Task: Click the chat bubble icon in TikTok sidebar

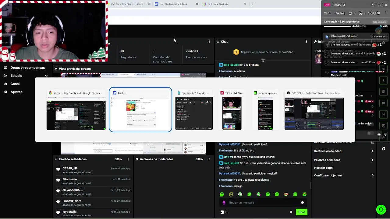Action: [384, 103]
